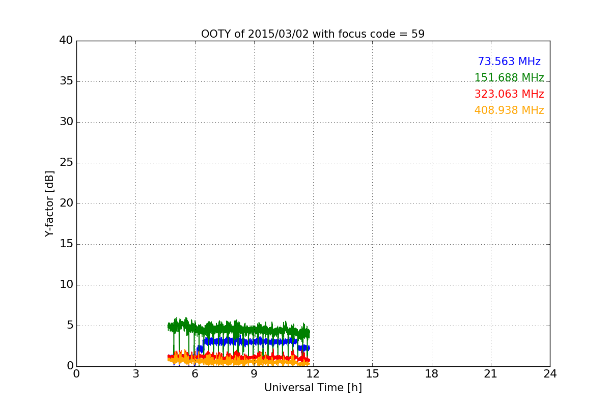
Task: Click the x-axis tick label 18
Action: click(432, 374)
